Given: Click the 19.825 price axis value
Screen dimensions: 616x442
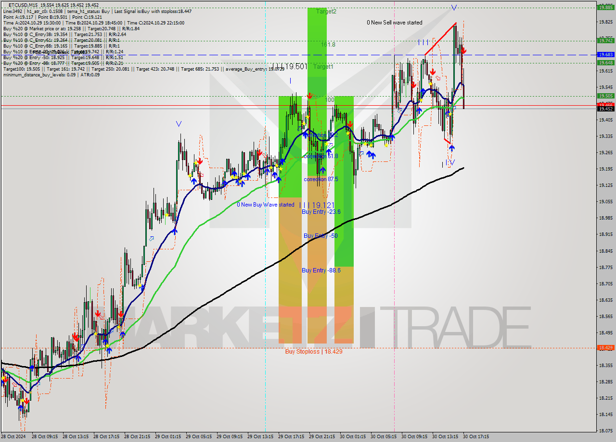Looking at the screenshot, I should click(x=606, y=22).
